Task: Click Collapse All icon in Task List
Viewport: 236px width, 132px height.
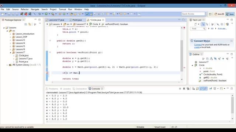Action: (222, 24)
